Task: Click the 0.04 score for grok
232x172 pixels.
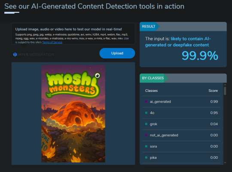Action: pyautogui.click(x=214, y=124)
